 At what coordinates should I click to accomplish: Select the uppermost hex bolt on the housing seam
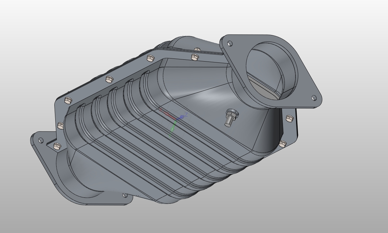pyautogui.click(x=197, y=49)
